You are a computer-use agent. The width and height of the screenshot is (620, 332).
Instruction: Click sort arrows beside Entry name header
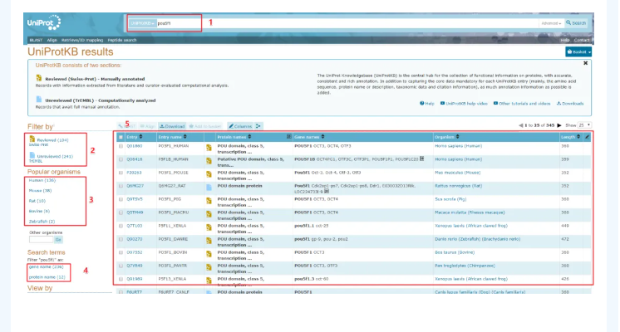point(185,137)
